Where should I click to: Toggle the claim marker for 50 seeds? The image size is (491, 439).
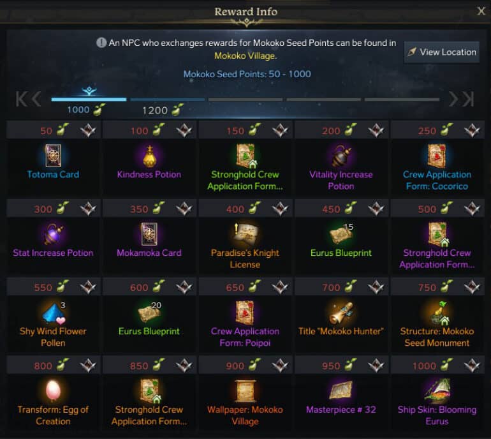pos(88,130)
